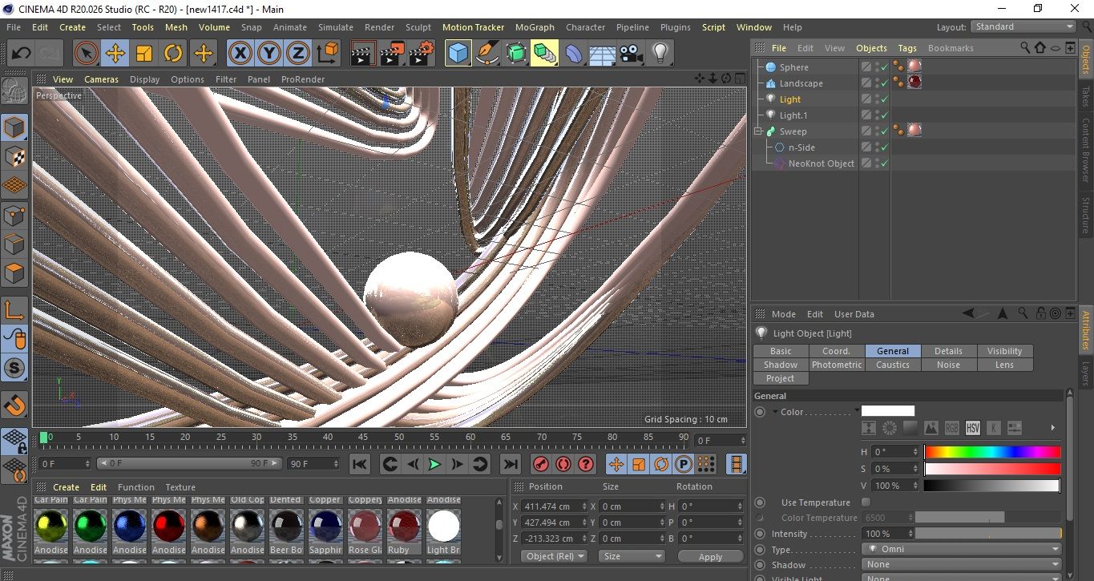
Task: Enable the Use Temperature checkbox
Action: [x=866, y=502]
